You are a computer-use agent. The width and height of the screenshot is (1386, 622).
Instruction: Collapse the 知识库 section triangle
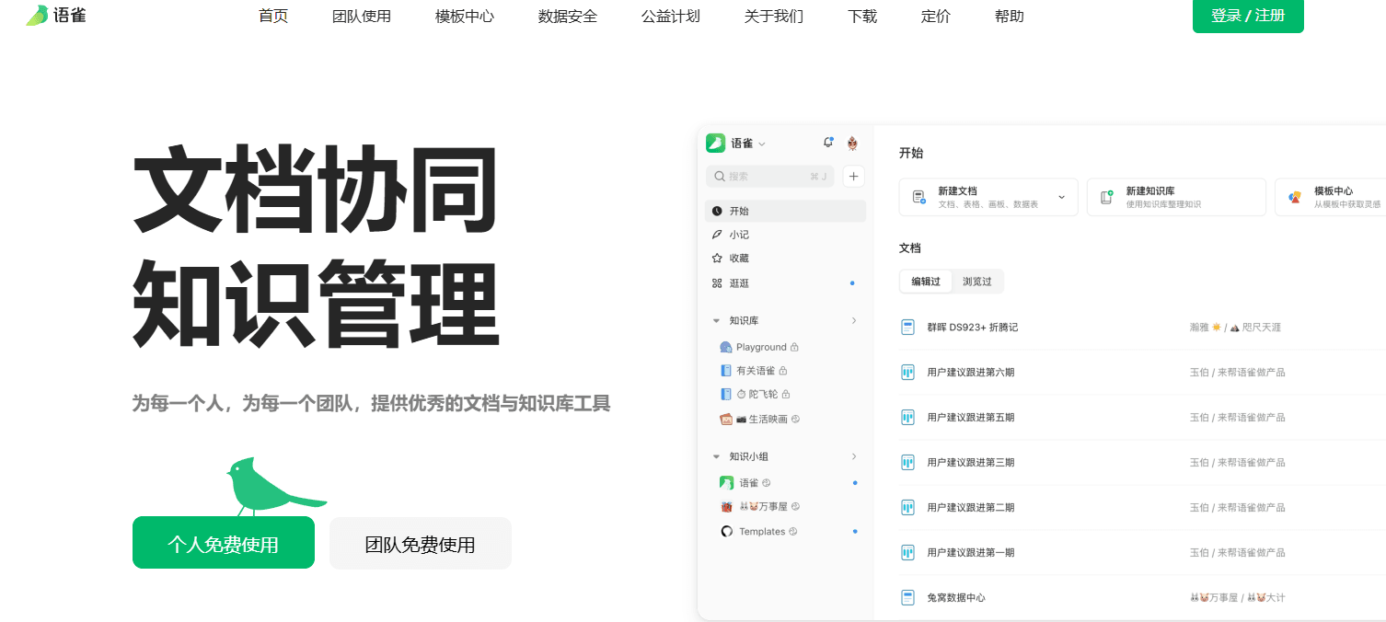716,321
